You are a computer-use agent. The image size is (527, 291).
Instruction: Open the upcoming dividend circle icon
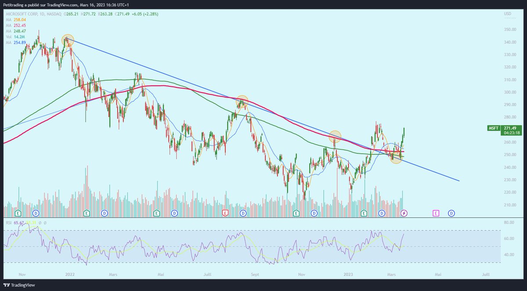click(451, 213)
